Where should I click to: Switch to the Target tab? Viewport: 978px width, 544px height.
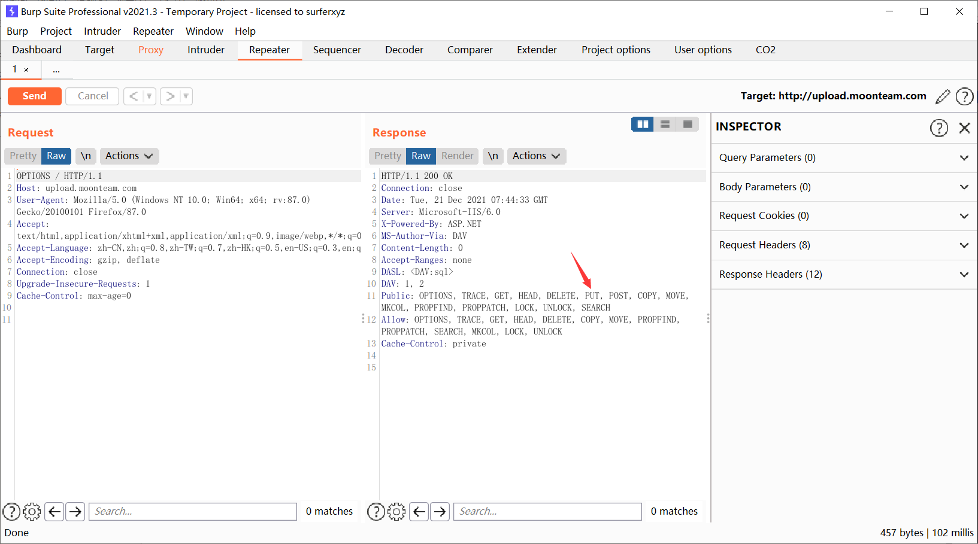click(x=99, y=50)
